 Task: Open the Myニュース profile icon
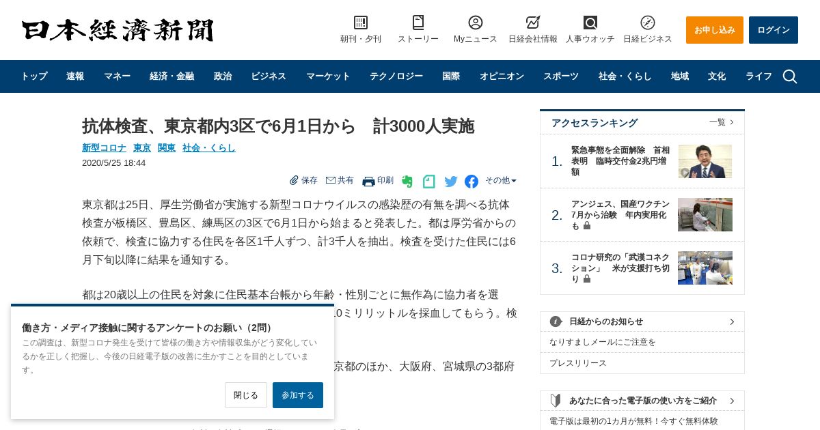476,23
